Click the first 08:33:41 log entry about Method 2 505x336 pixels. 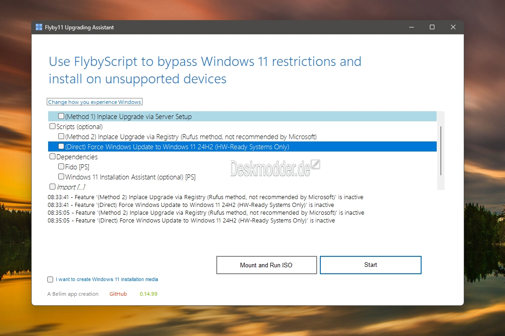coord(205,197)
